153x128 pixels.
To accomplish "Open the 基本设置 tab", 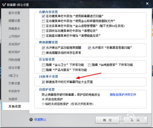I will 15,13.
